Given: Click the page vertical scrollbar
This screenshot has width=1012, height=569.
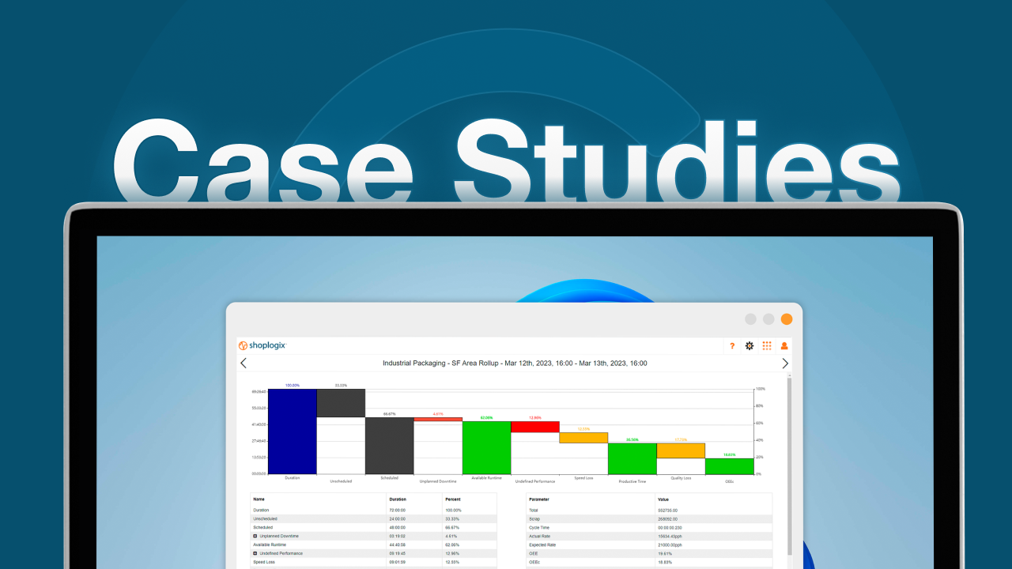Looking at the screenshot, I should [x=789, y=466].
